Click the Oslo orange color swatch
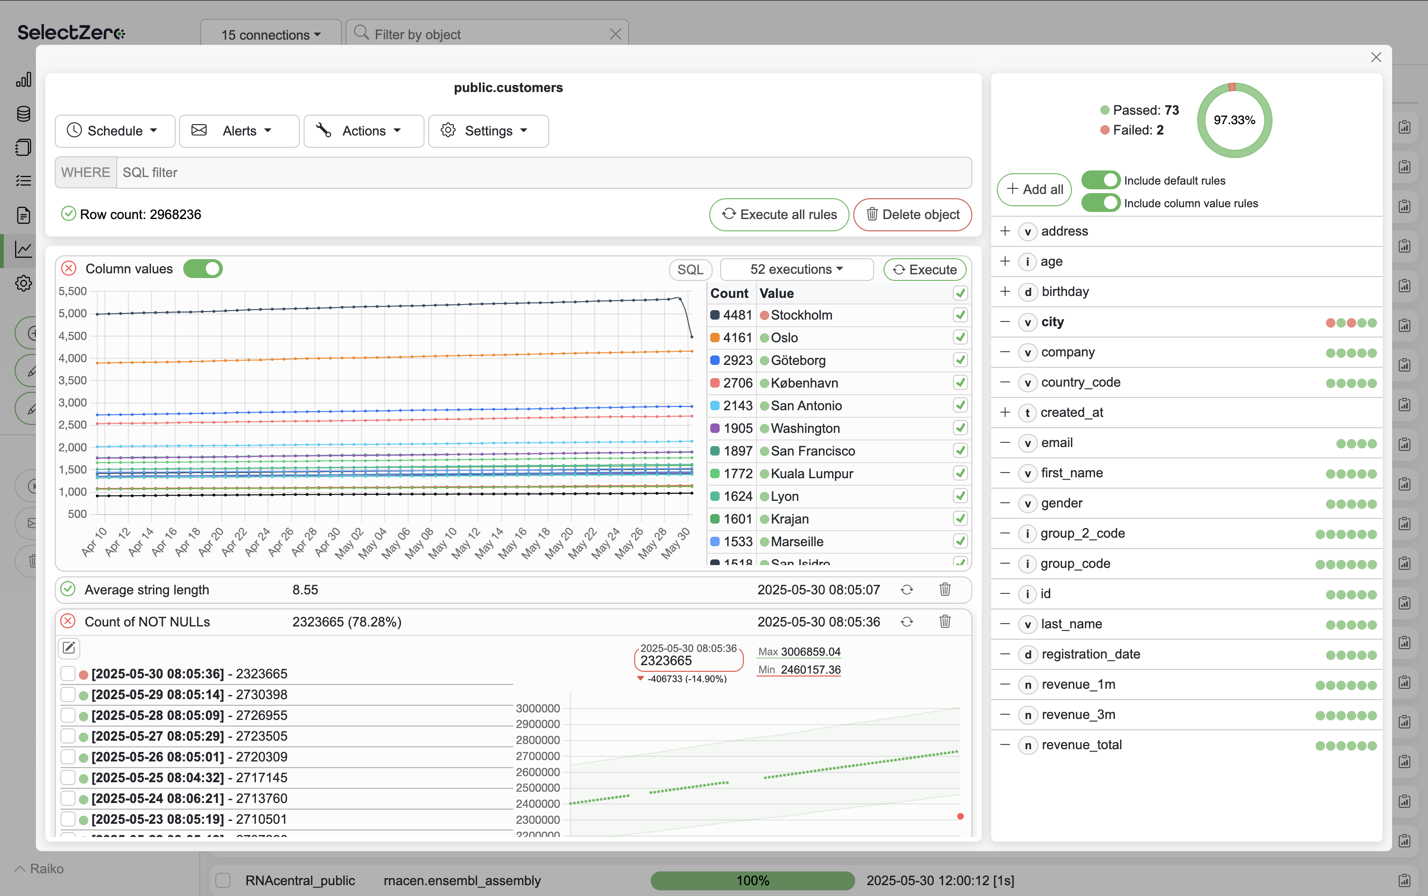 click(715, 338)
